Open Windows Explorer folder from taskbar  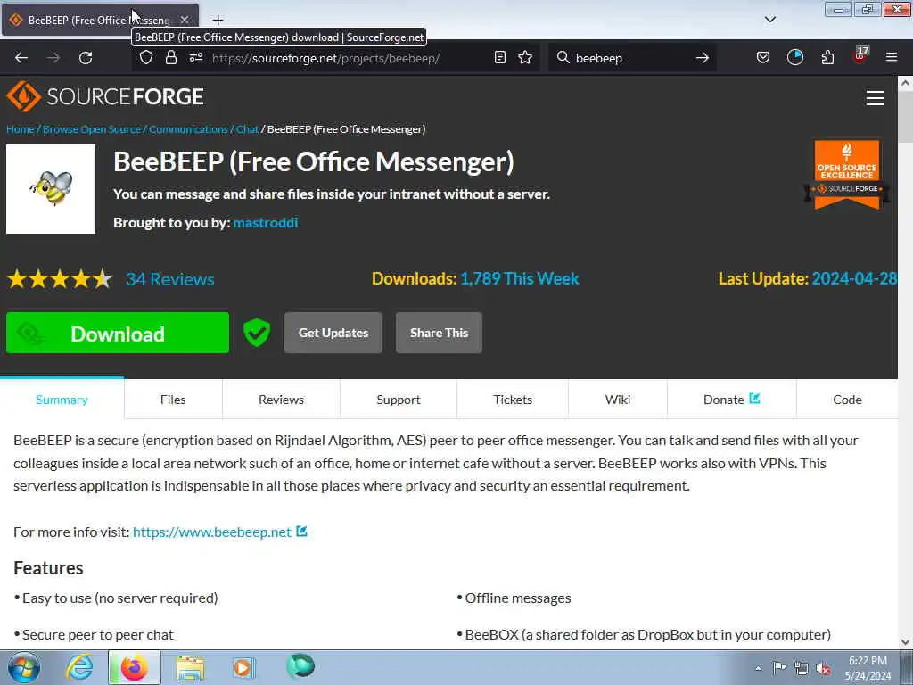coord(191,668)
